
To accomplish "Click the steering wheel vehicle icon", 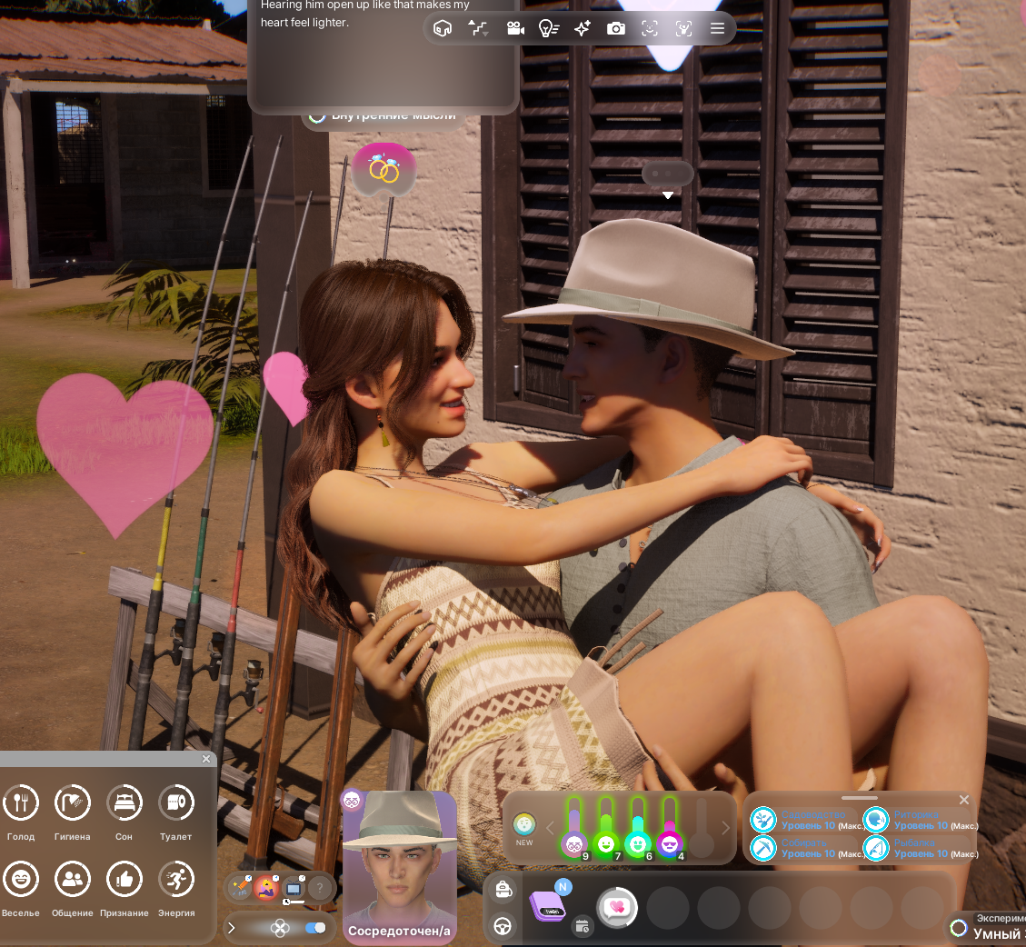I will tap(503, 926).
